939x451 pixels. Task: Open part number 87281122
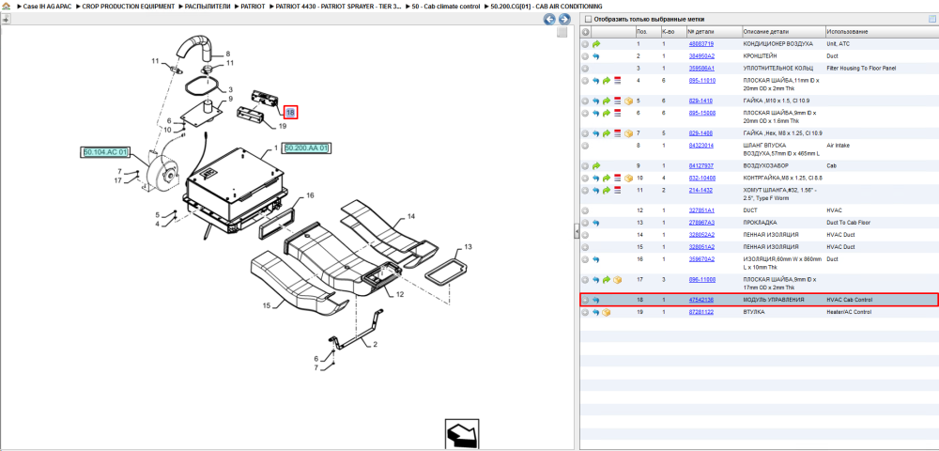point(700,312)
